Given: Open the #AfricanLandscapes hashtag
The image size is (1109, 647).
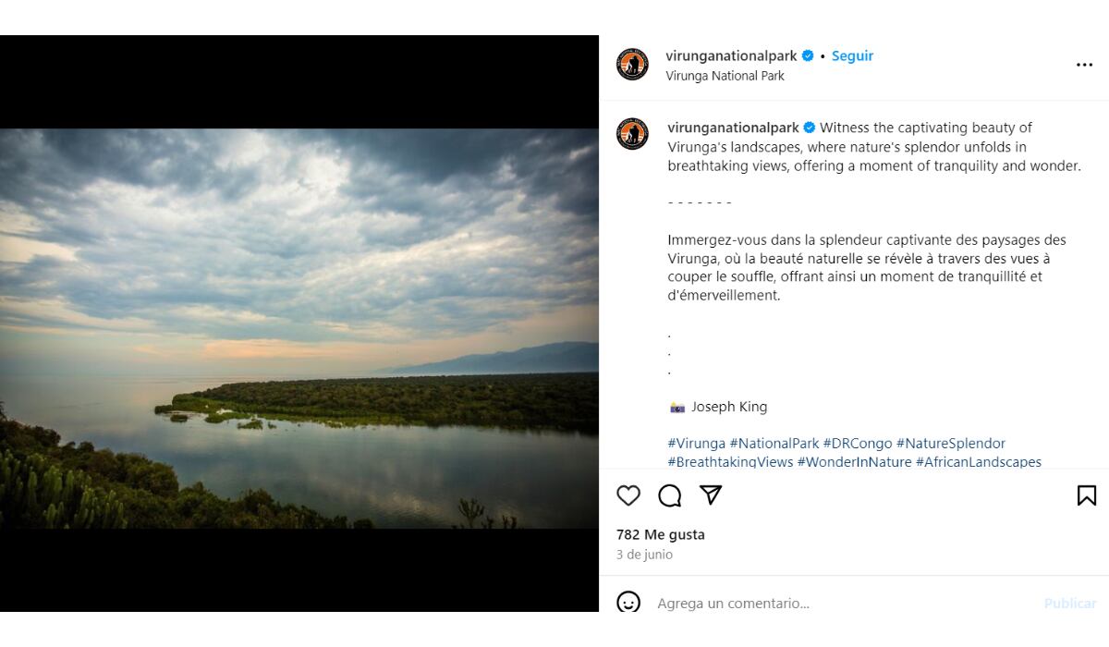Looking at the screenshot, I should tap(978, 462).
